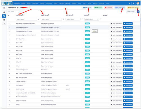Click the Level Name filter funnel icon

pos(82,19)
